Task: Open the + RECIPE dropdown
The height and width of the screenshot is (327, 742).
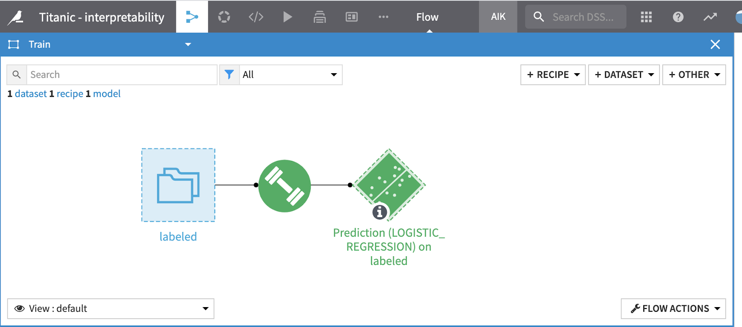Action: click(553, 75)
